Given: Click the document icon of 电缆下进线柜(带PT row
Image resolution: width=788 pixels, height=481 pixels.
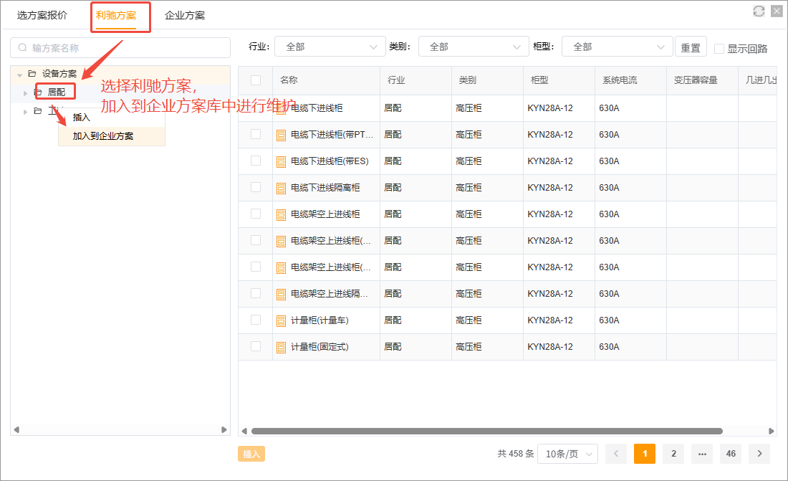Looking at the screenshot, I should click(281, 135).
